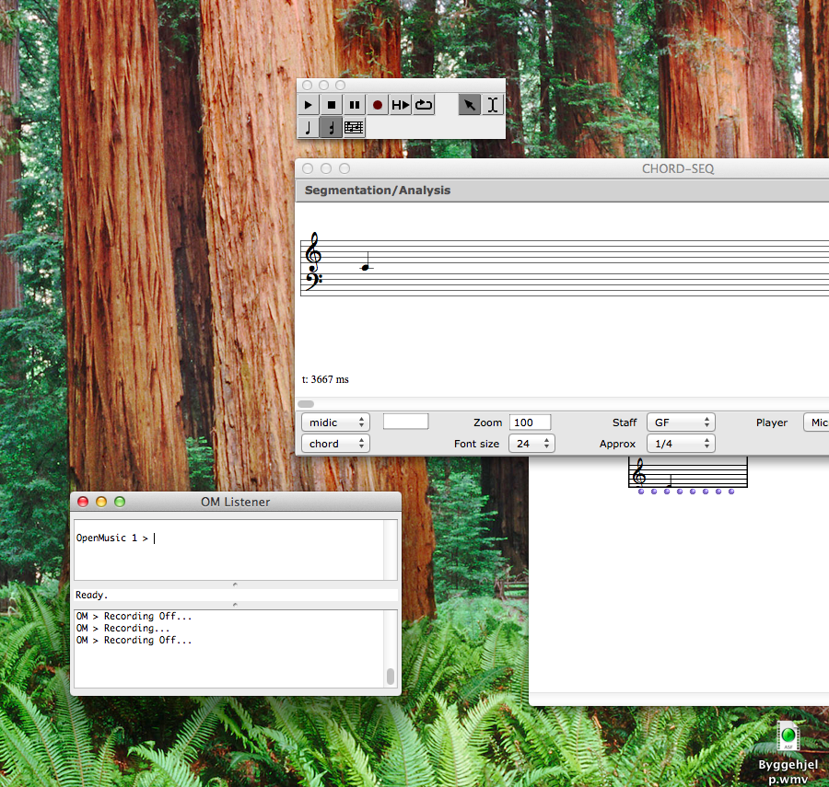Open the midic display dropdown

[335, 422]
